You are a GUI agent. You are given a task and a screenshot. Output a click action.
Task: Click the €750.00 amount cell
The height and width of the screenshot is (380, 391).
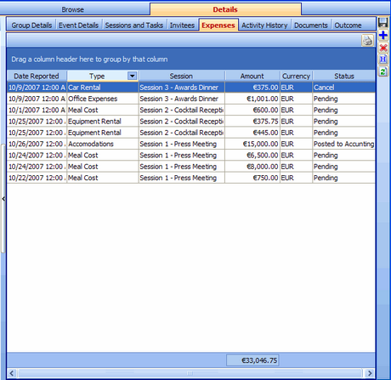(x=252, y=178)
